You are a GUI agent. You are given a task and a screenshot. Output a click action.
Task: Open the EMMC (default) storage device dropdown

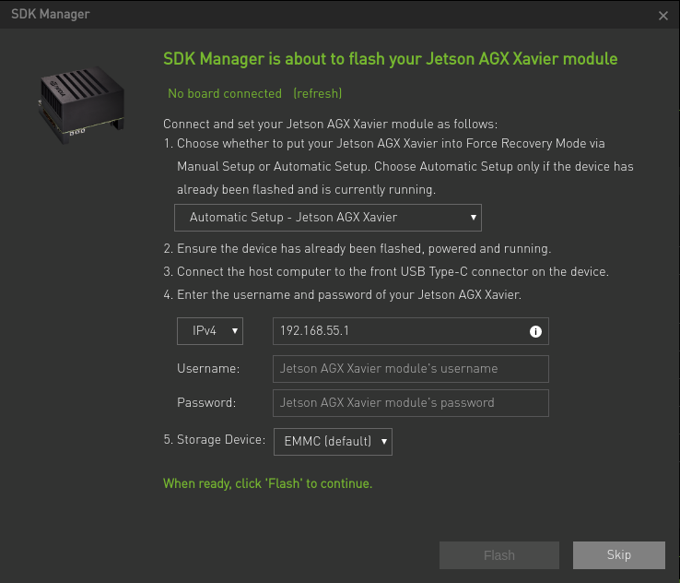point(333,441)
